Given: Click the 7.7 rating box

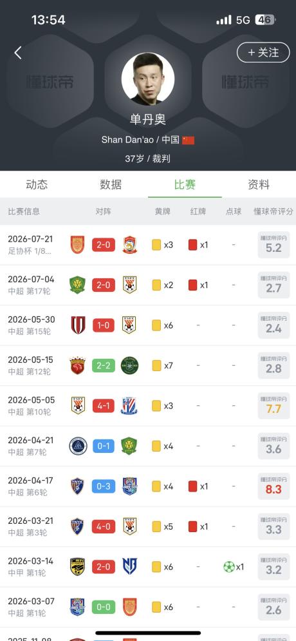Looking at the screenshot, I should click(x=273, y=405).
